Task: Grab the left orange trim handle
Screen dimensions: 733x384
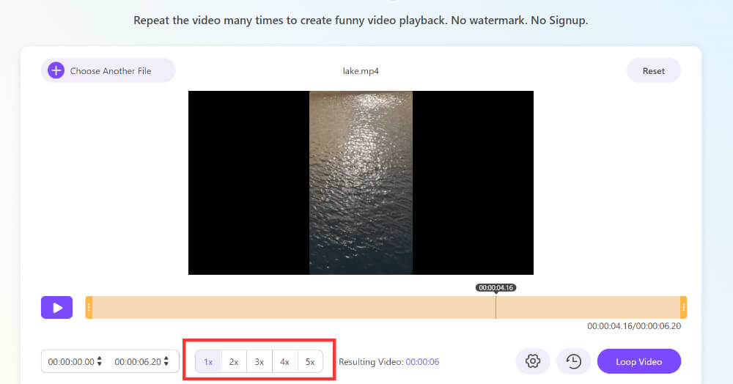Action: point(89,308)
